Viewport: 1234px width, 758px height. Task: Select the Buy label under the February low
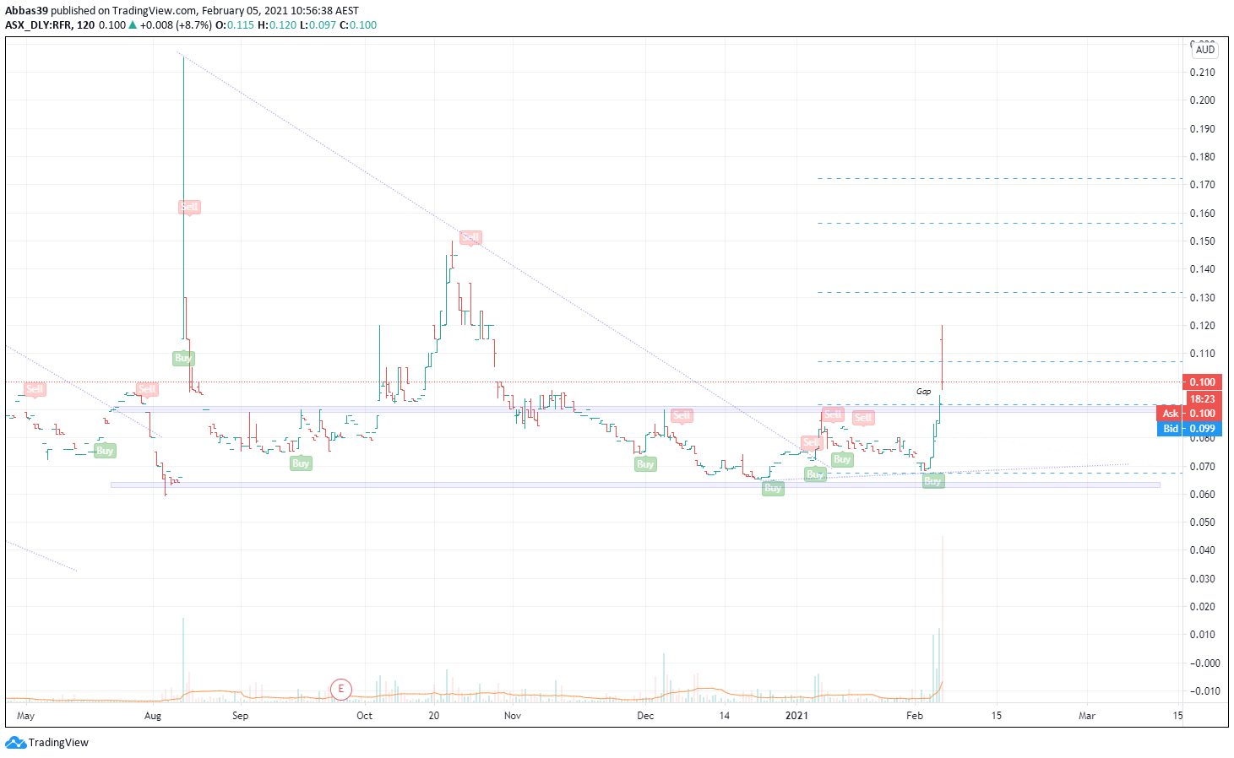click(933, 481)
